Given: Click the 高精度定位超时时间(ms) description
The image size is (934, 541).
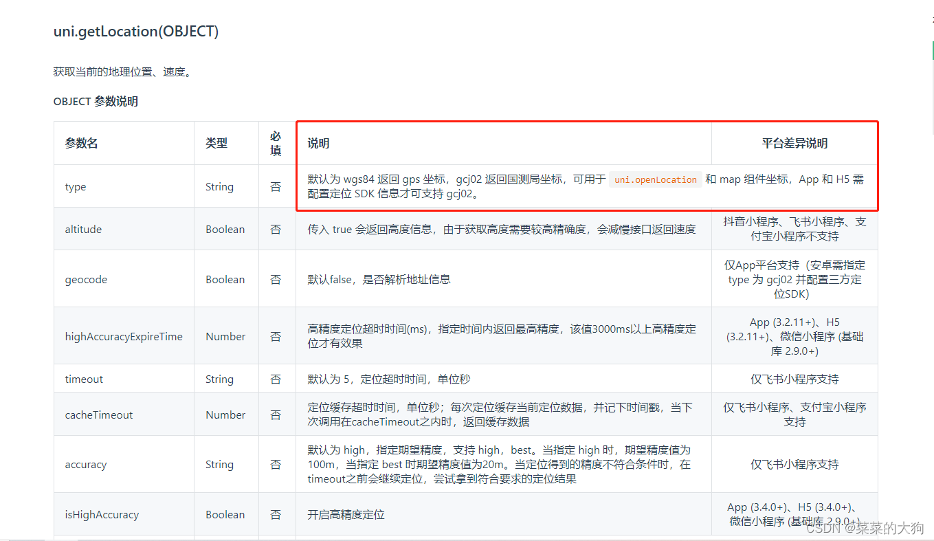Looking at the screenshot, I should point(502,336).
